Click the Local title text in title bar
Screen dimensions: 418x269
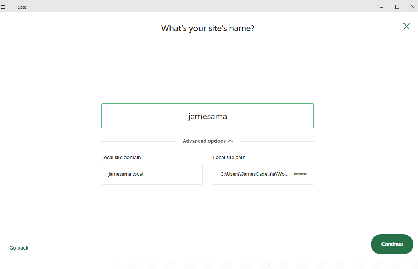22,7
